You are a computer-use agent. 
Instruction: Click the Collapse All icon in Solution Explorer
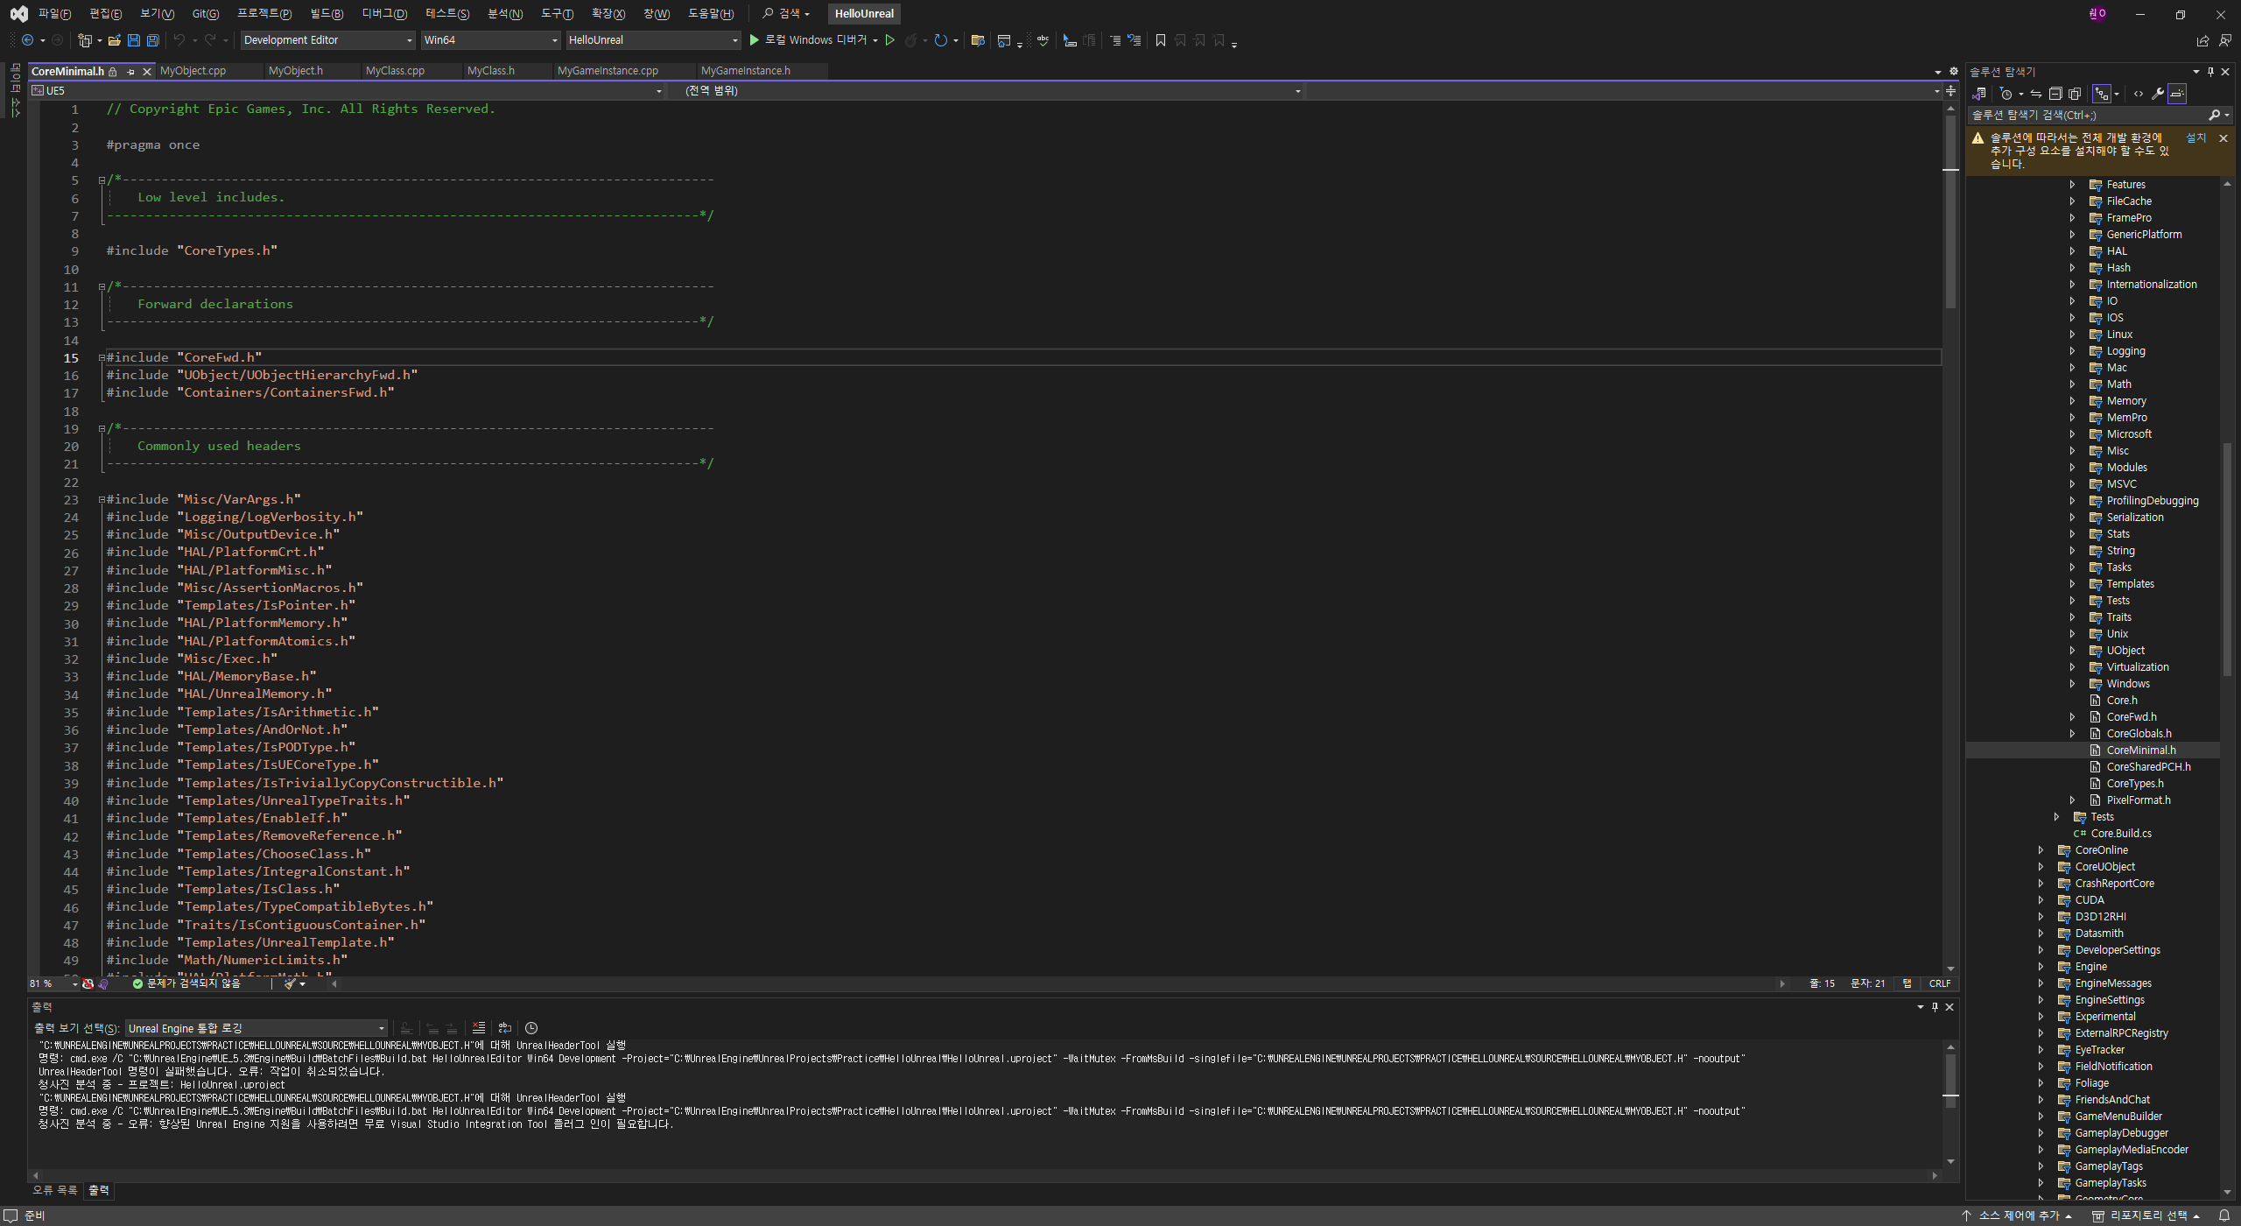click(2055, 94)
